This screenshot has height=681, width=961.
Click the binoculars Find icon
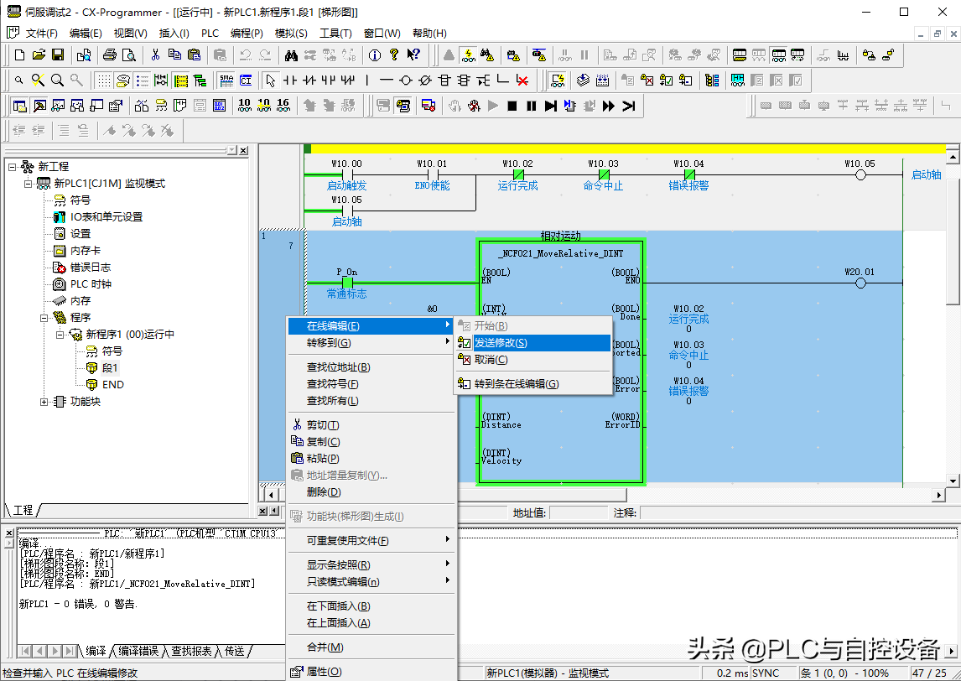[291, 55]
